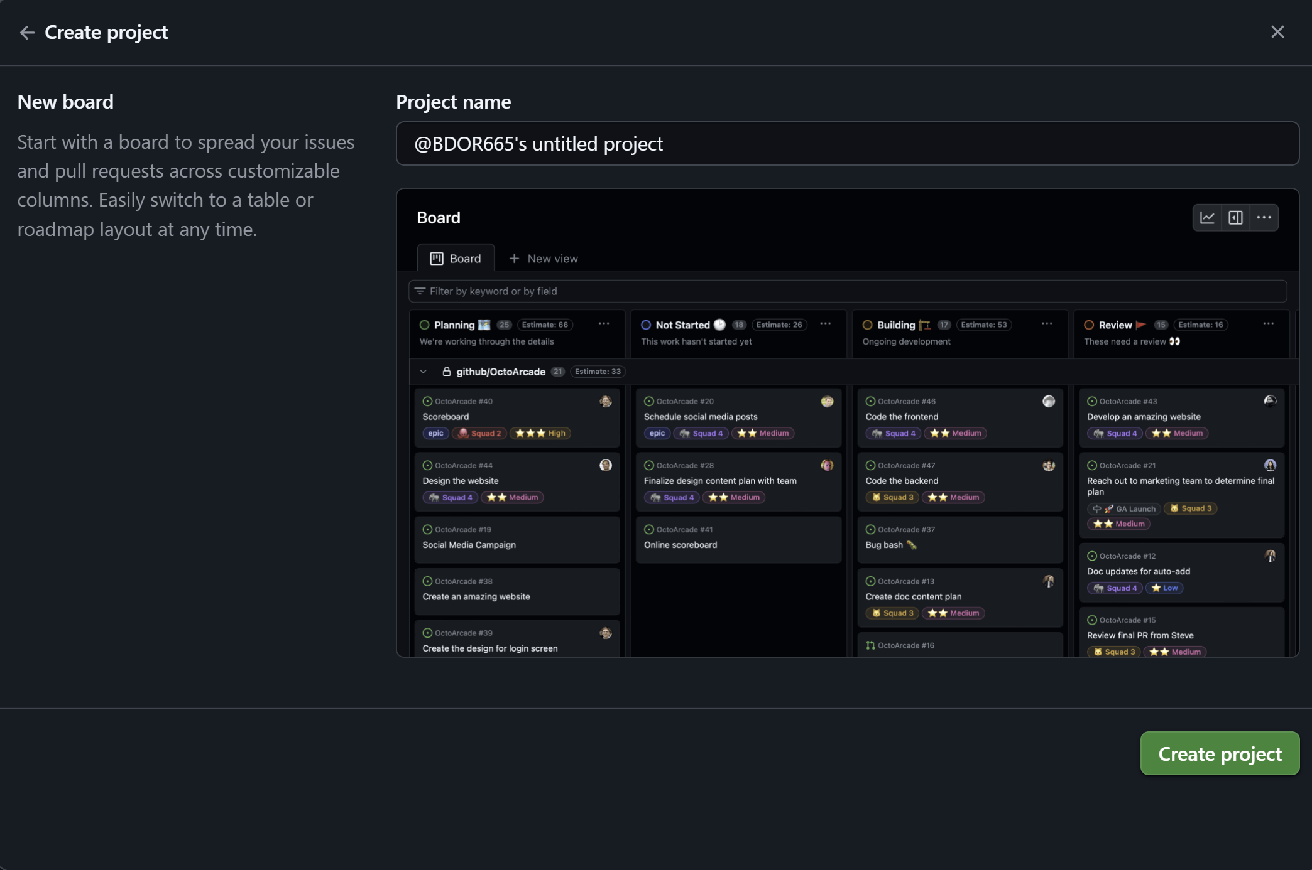Screen dimensions: 1312x870
Task: Click the Project name input field
Action: click(847, 144)
